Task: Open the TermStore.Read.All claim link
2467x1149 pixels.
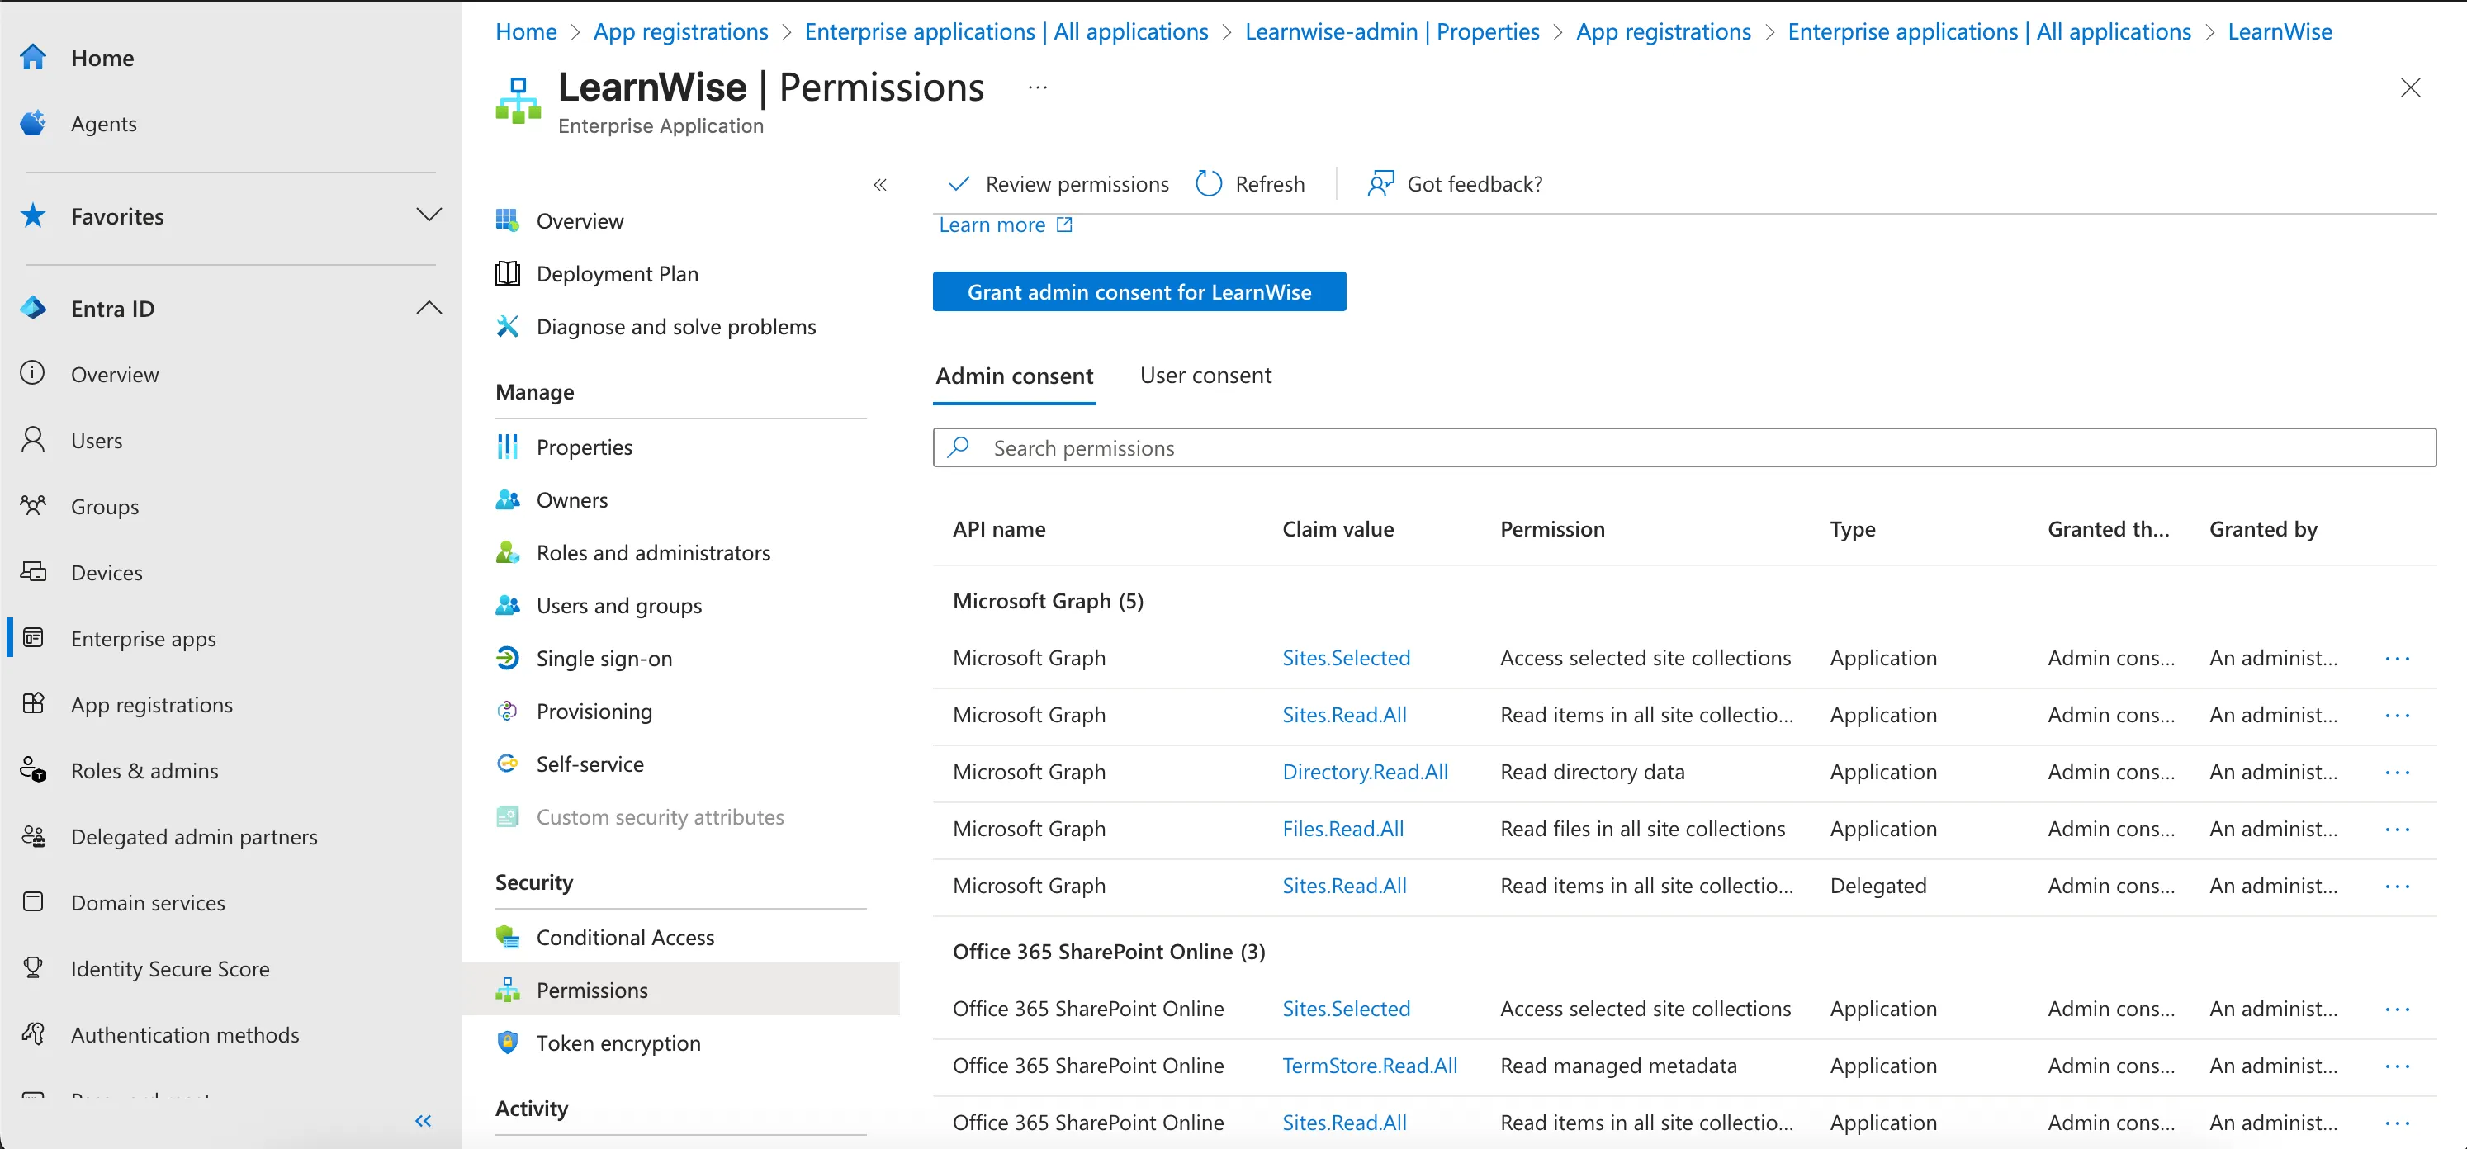Action: (1370, 1066)
